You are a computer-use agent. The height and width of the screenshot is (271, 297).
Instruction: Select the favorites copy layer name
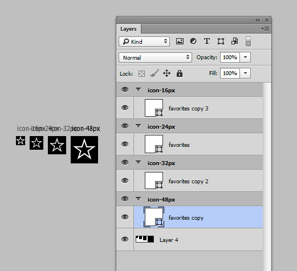[186, 218]
